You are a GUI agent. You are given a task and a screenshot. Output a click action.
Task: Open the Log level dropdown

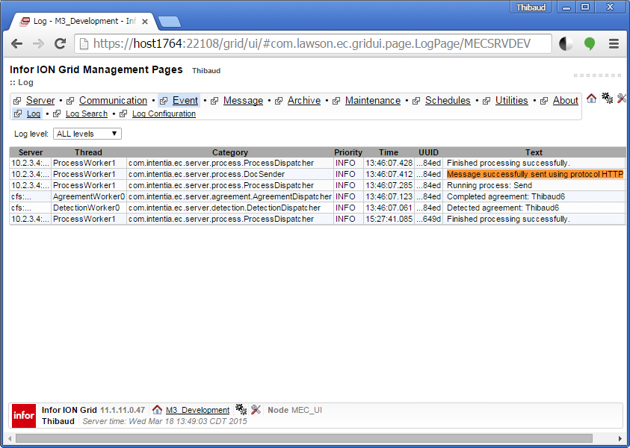point(87,134)
